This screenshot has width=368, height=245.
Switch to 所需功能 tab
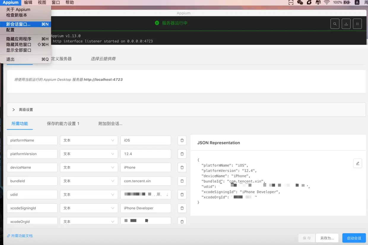[20, 124]
